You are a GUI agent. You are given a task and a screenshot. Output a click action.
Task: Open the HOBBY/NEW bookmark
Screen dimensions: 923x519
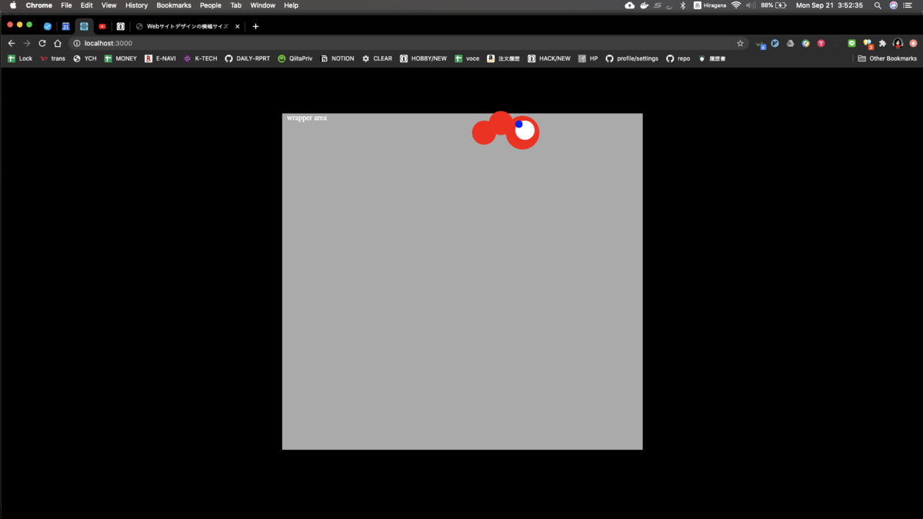[423, 58]
